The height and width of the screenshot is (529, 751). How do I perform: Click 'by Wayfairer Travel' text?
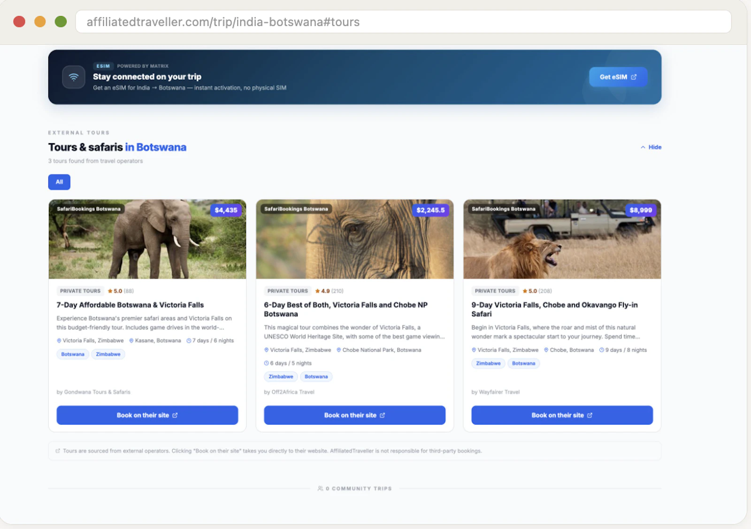pos(496,392)
